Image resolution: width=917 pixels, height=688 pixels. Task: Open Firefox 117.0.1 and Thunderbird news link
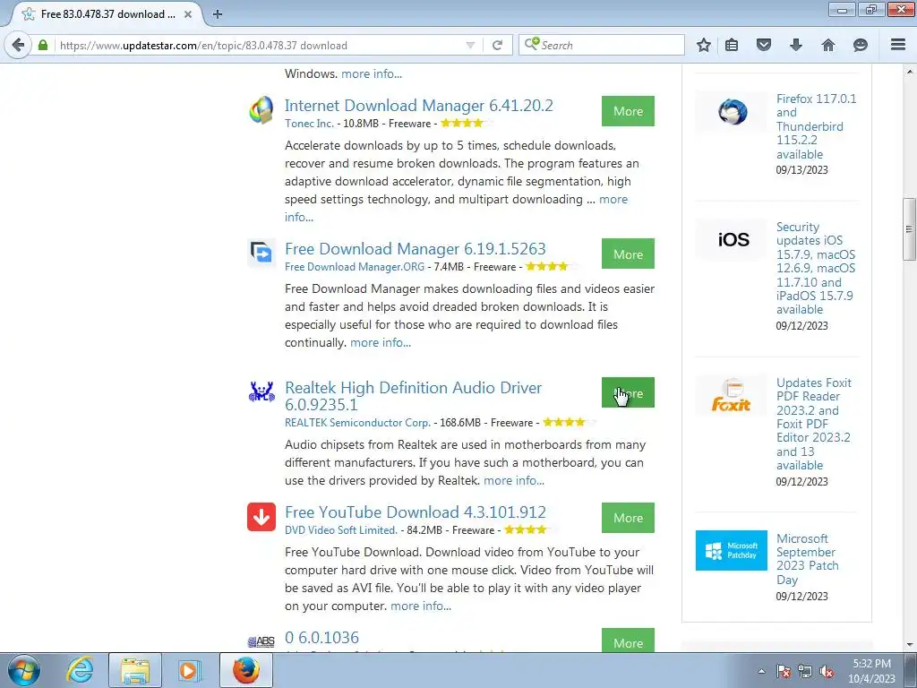pyautogui.click(x=816, y=126)
